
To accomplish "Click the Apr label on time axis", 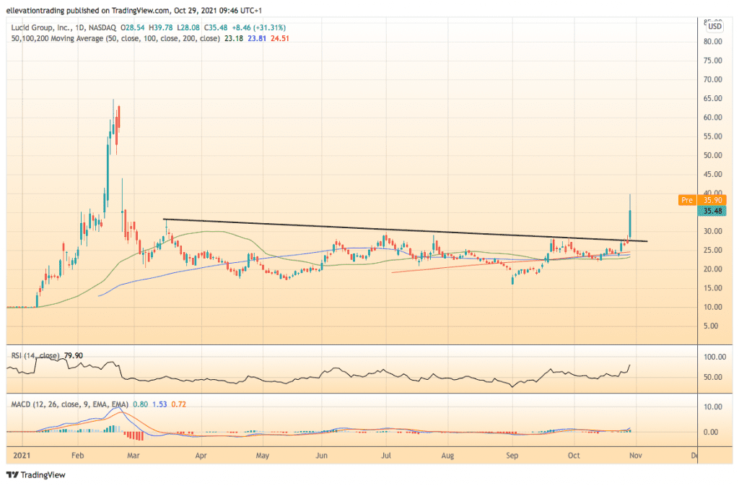I will (x=201, y=456).
